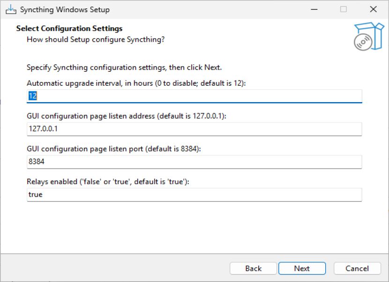Click the 'Select Configuration Settings' heading

point(69,29)
